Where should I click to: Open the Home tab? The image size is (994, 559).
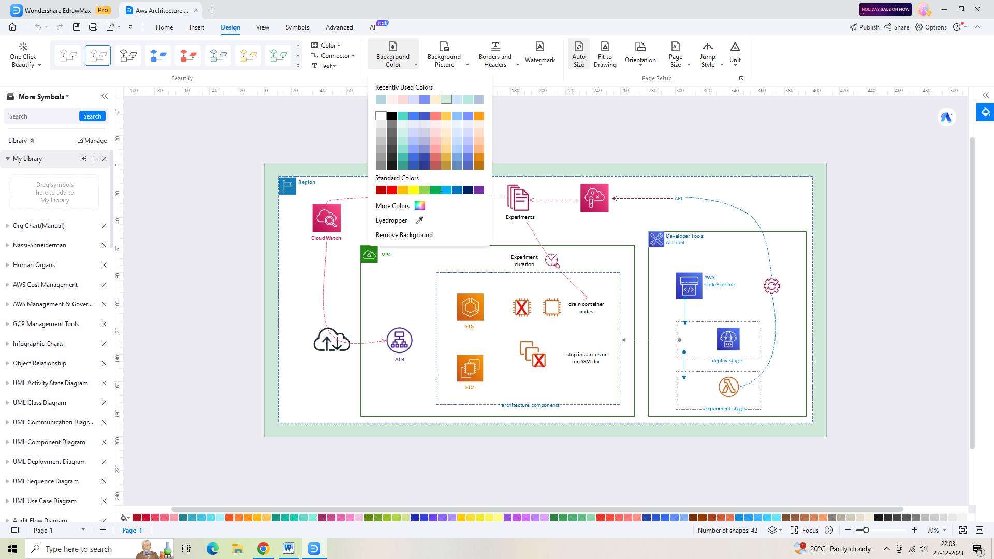pyautogui.click(x=164, y=27)
